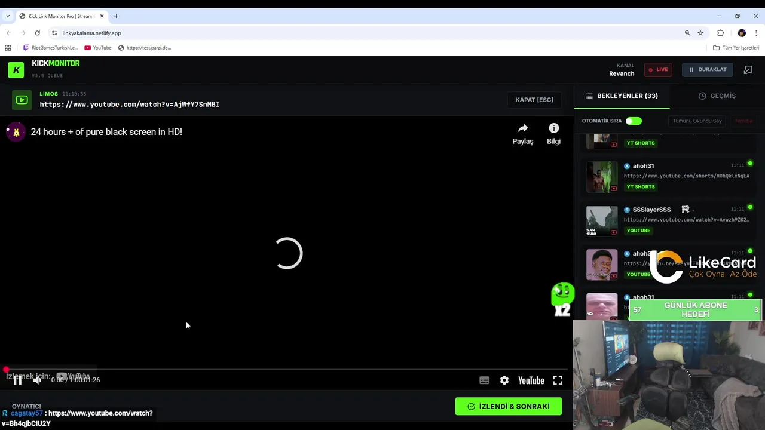765x430 pixels.
Task: Click the green status dot on SSSlayerSSS row
Action: pos(750,207)
